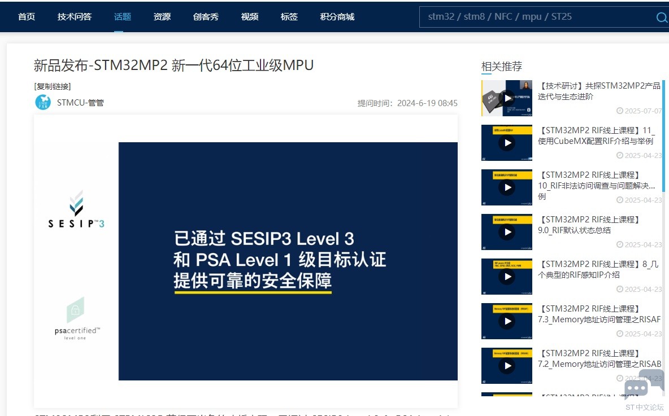669x416 pixels.
Task: Click the post title 新品发布-STM32MP2
Action: point(173,65)
